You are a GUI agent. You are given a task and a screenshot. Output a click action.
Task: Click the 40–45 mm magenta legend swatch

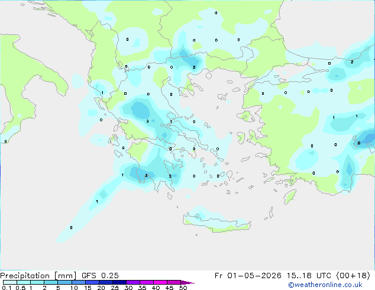(x=160, y=282)
